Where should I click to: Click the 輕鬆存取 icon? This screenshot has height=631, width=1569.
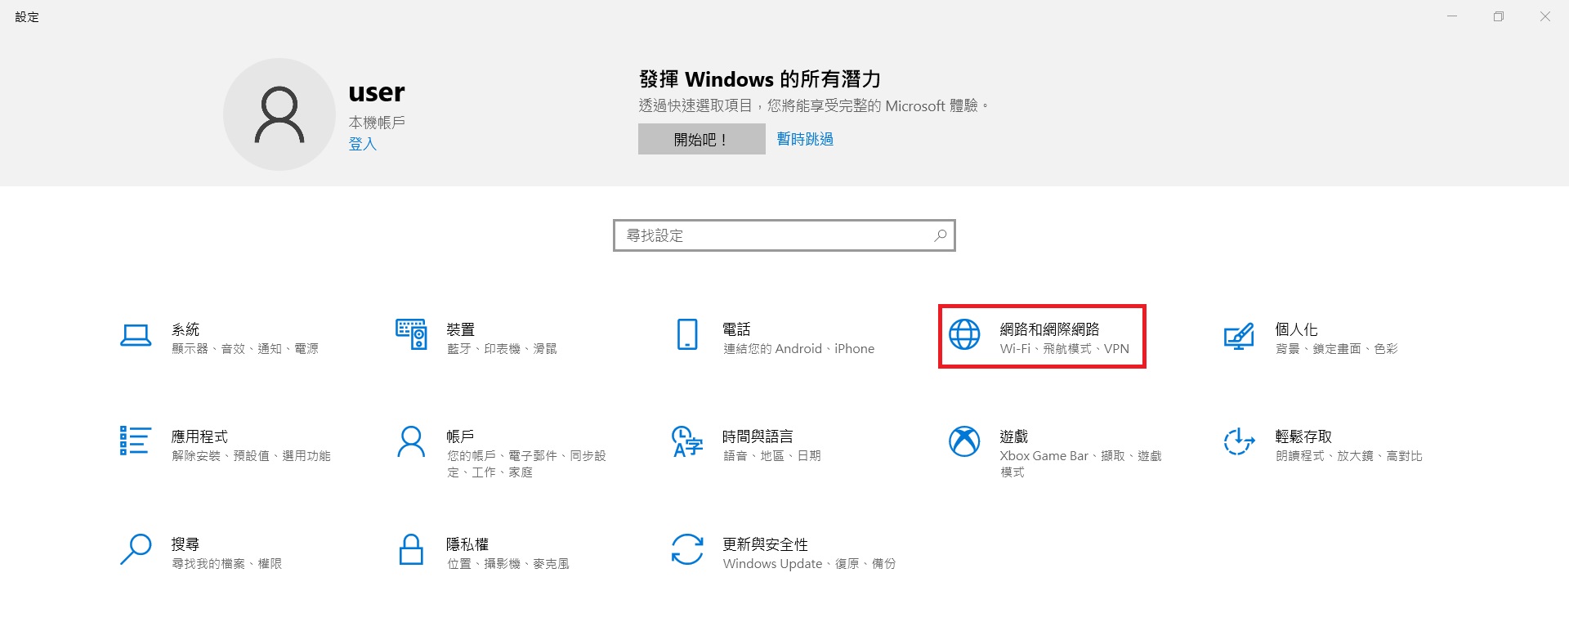[1239, 441]
